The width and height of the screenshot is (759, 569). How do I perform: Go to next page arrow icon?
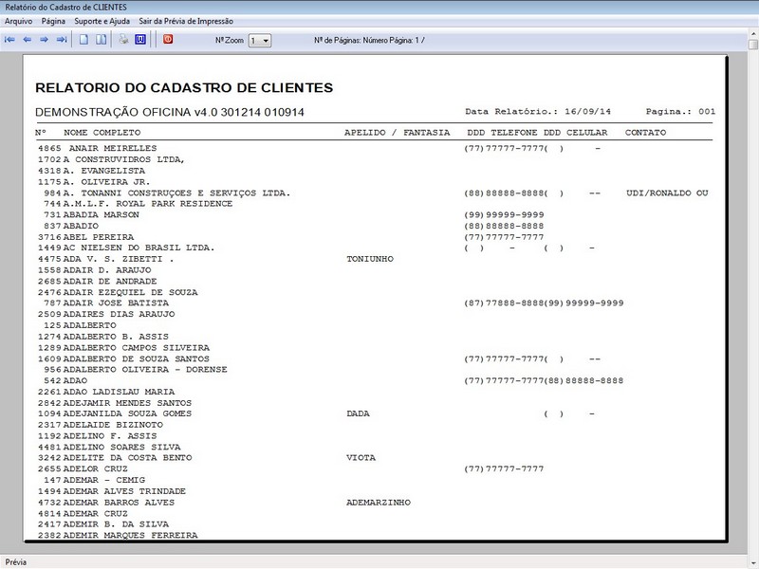[44, 40]
